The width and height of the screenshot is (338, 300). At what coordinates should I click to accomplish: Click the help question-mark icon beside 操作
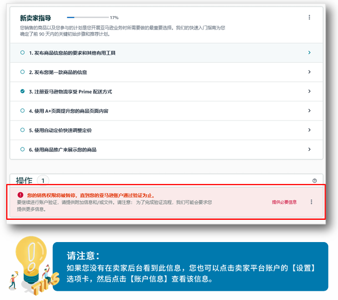click(315, 181)
